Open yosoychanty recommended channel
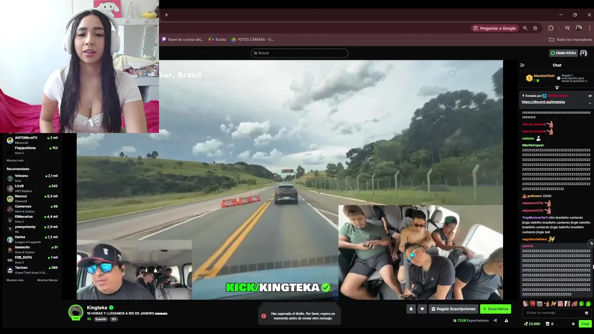The width and height of the screenshot is (594, 334). point(32,229)
